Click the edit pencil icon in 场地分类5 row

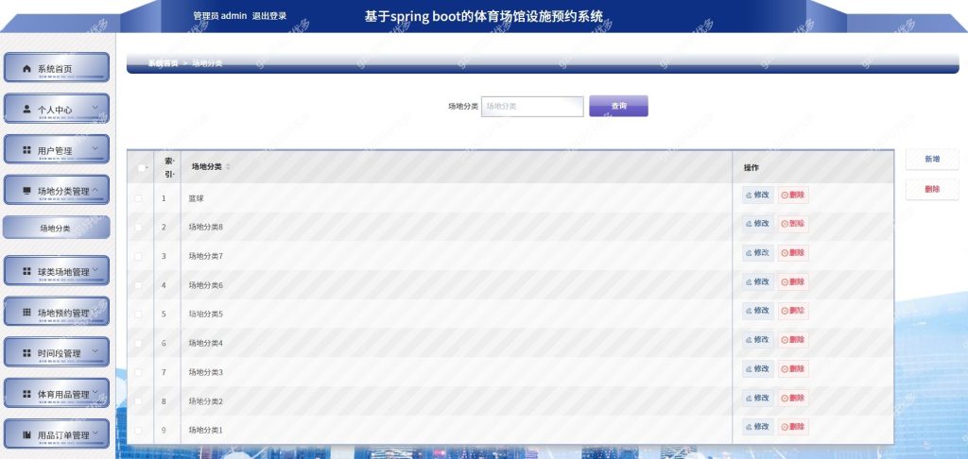749,311
